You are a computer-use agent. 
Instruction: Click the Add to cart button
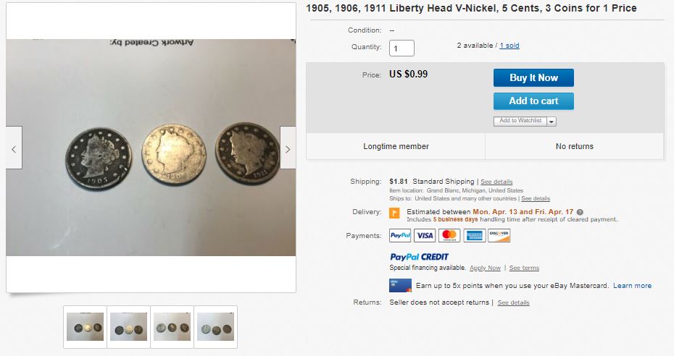click(x=533, y=101)
